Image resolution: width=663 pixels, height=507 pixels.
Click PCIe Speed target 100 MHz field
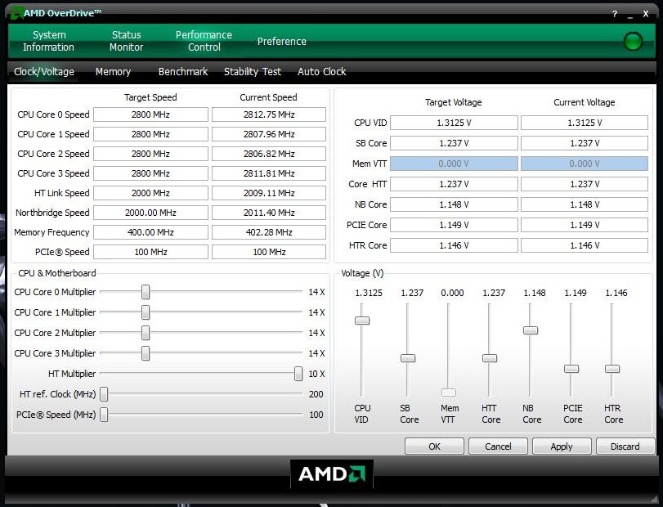(x=150, y=252)
